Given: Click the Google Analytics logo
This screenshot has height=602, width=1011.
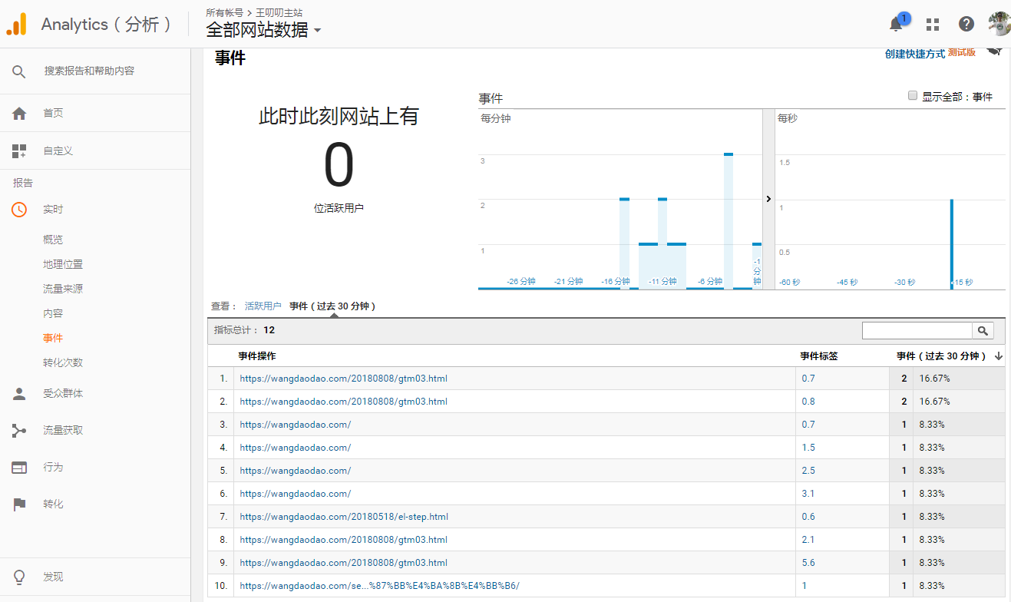Looking at the screenshot, I should coord(16,25).
